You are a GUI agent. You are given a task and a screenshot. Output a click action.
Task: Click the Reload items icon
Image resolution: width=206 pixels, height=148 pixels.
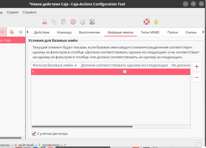(x=83, y=22)
